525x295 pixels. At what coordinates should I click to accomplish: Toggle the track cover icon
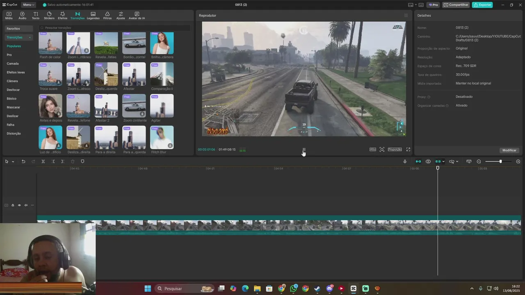click(x=6, y=205)
